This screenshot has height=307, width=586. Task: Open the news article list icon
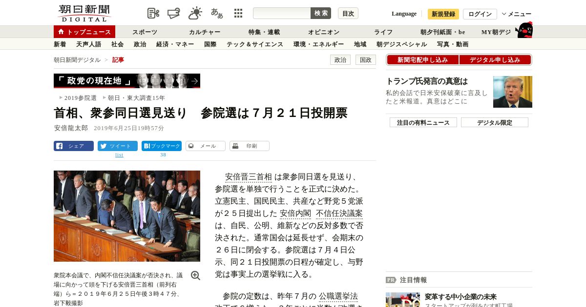(153, 13)
